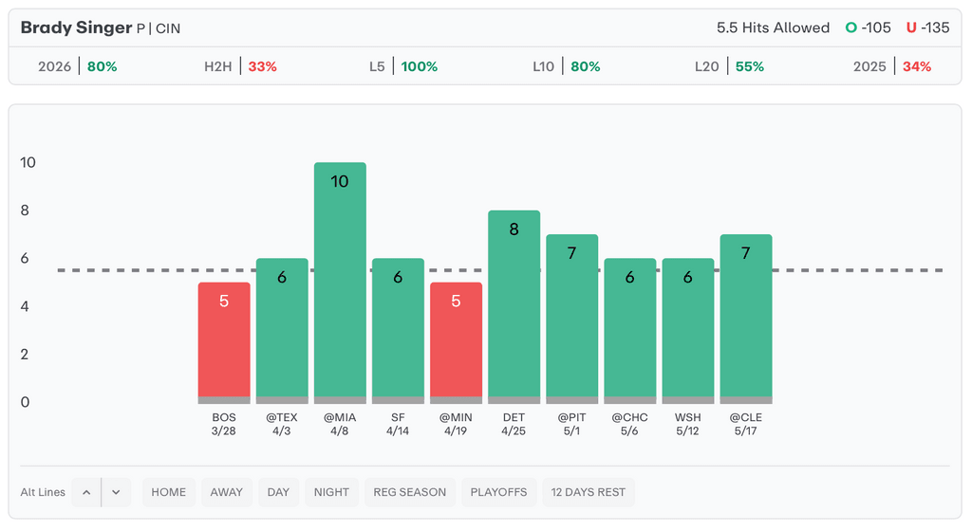Viewport: 972px width, 531px height.
Task: Click the @MIA 4/8 axis label
Action: pos(340,424)
